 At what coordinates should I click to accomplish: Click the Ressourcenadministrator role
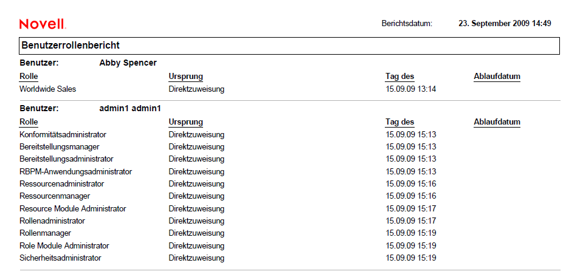(x=61, y=183)
